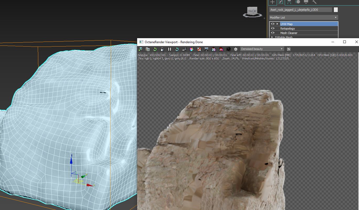Open the Denoised beauty render pass dropdown
359x210 pixels.
coord(262,49)
